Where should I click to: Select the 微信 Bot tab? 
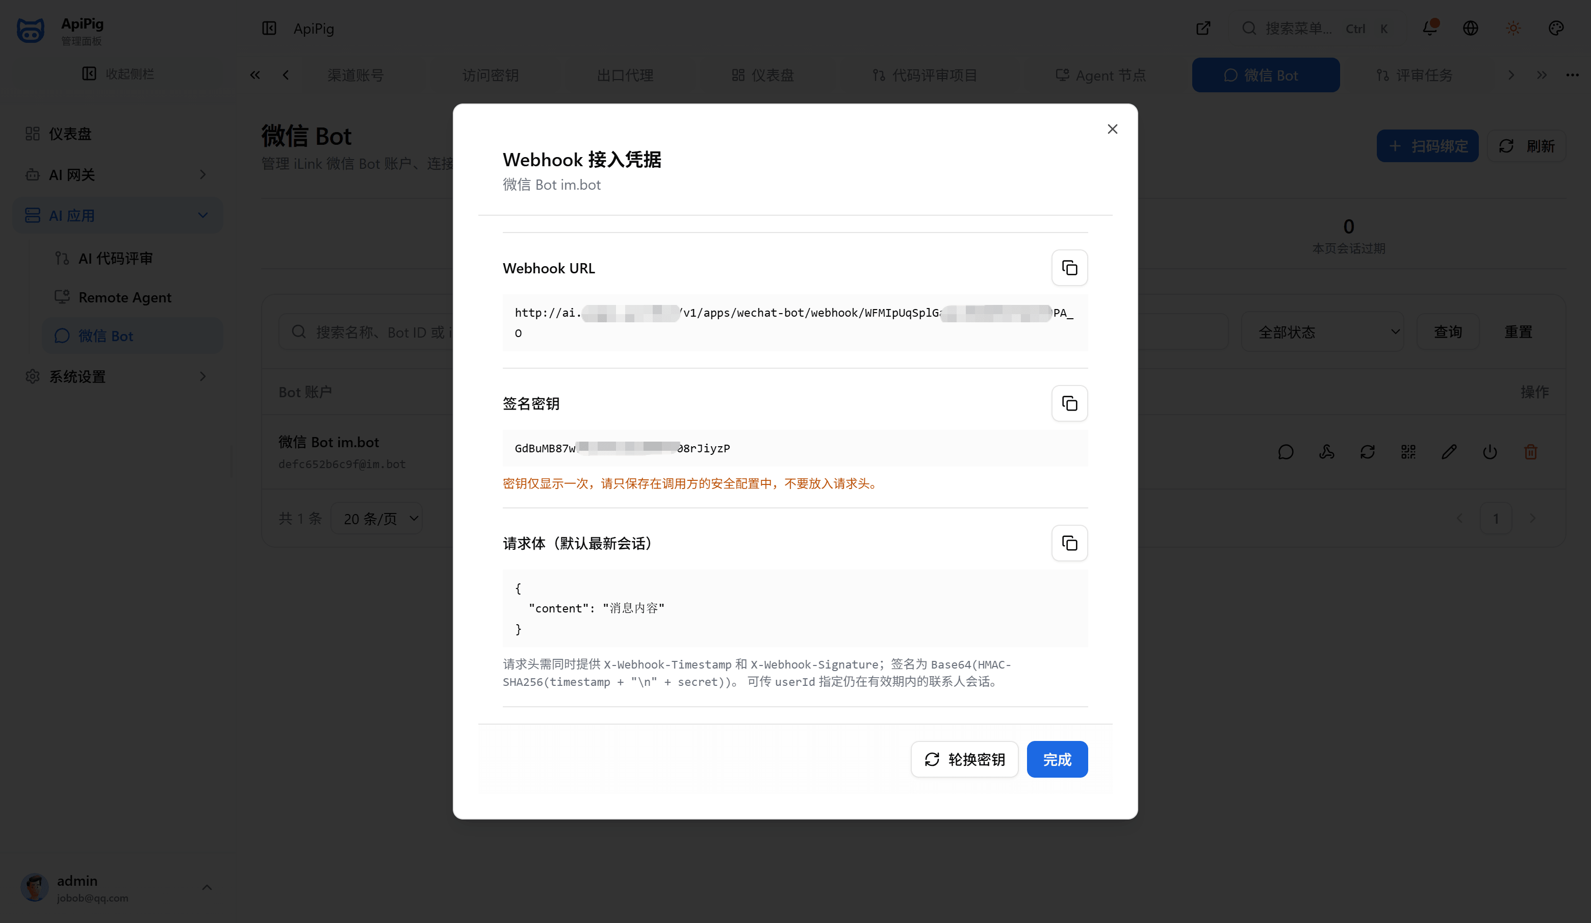[1265, 75]
